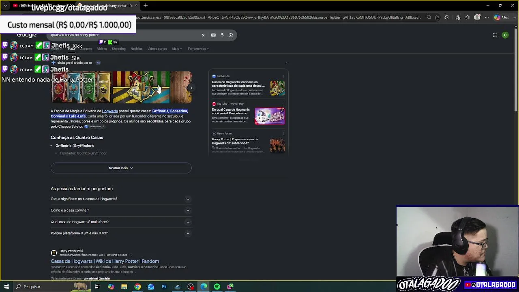This screenshot has height=292, width=519.
Task: Search by image with Google Lens
Action: (x=231, y=35)
